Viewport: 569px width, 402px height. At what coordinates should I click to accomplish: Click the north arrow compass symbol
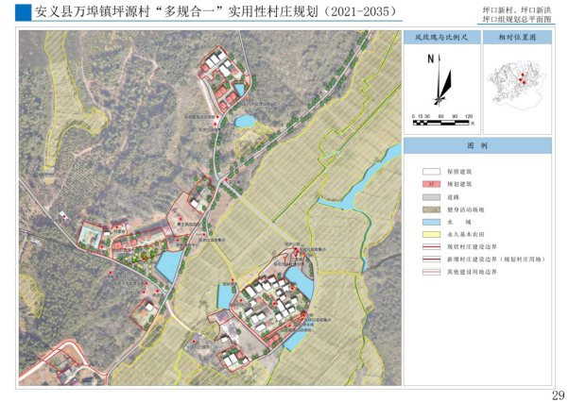coord(439,79)
